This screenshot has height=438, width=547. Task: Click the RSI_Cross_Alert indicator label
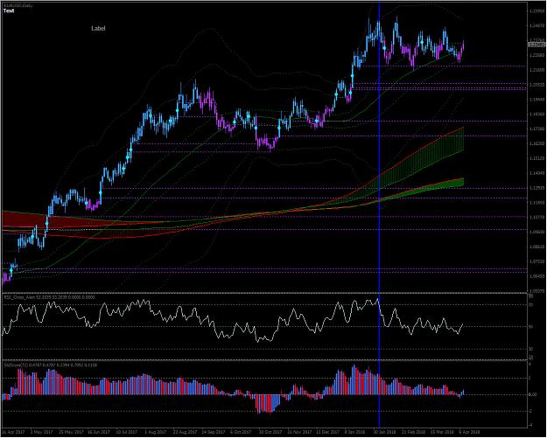coord(49,297)
